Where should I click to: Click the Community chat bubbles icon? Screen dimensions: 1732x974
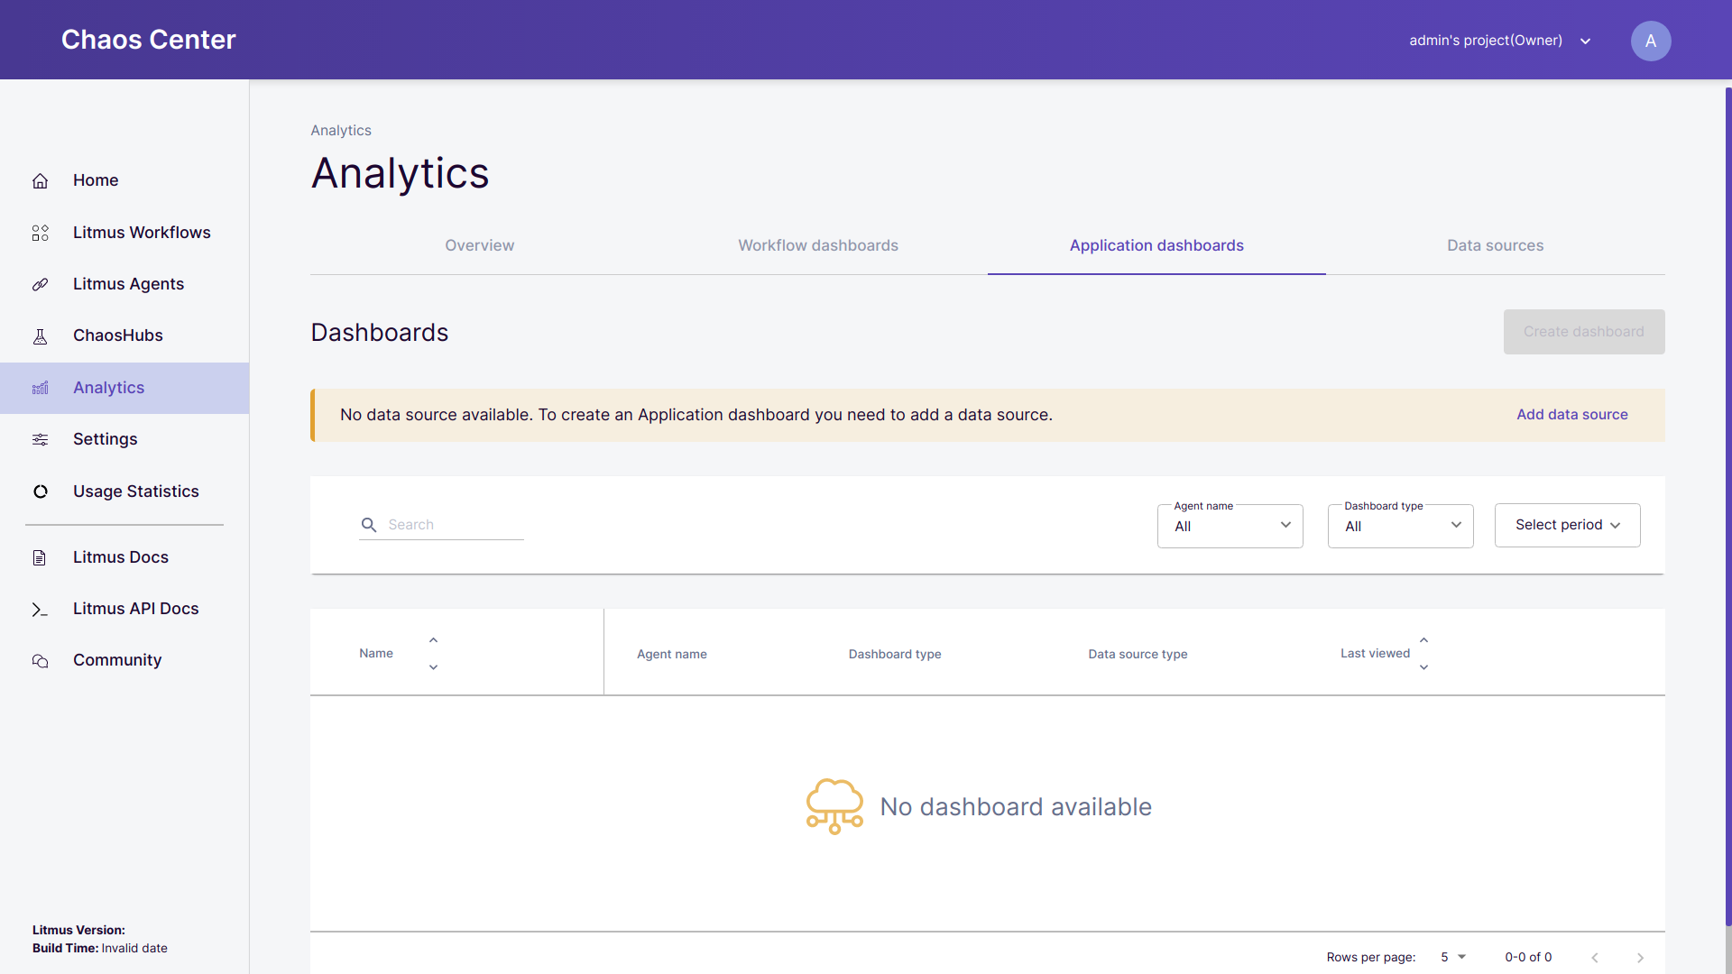pos(40,661)
